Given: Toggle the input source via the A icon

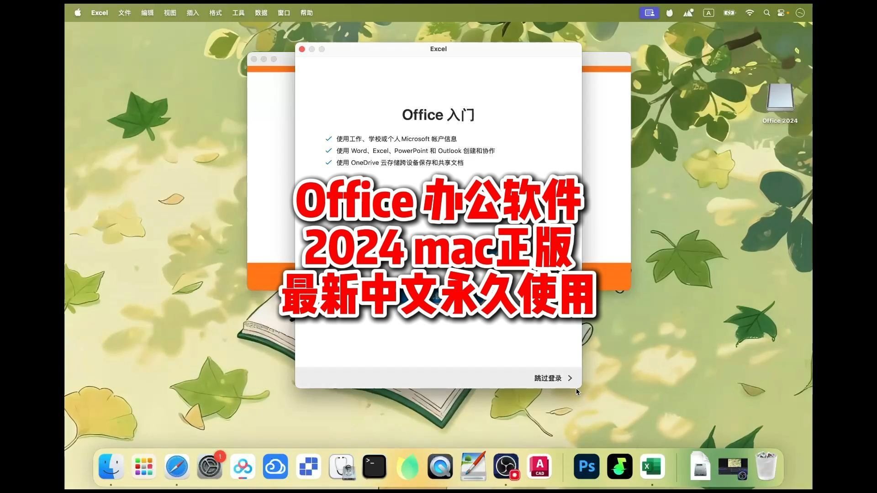Looking at the screenshot, I should click(x=708, y=13).
